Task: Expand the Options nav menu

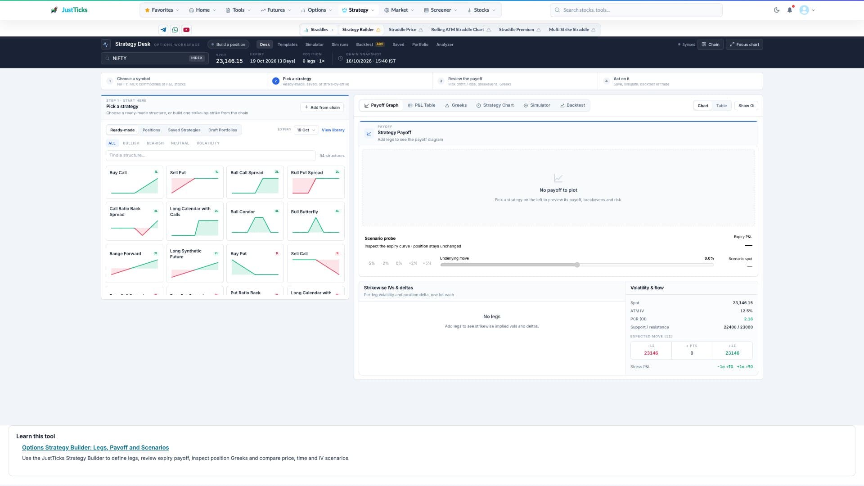Action: tap(317, 10)
